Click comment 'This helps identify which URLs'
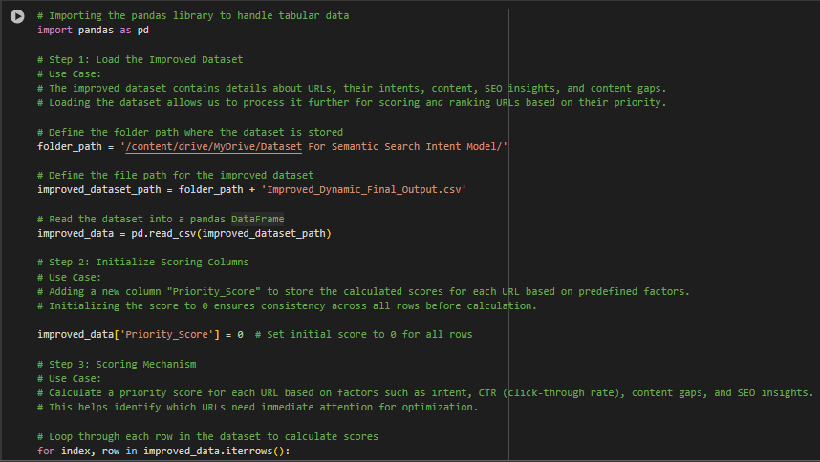 coord(257,408)
